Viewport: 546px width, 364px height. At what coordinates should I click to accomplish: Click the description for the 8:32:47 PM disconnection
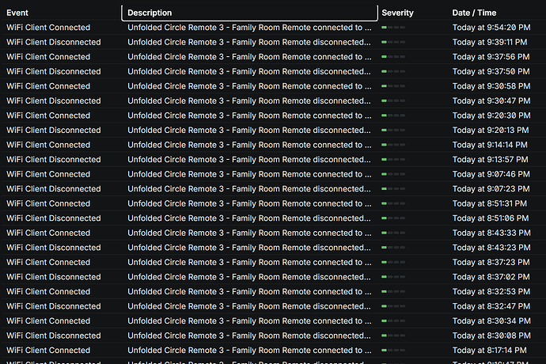249,305
